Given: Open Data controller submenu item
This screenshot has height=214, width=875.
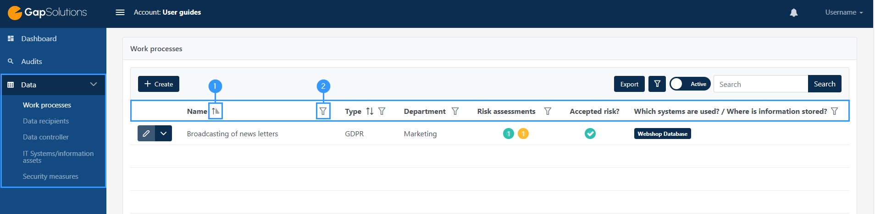Looking at the screenshot, I should pos(46,137).
